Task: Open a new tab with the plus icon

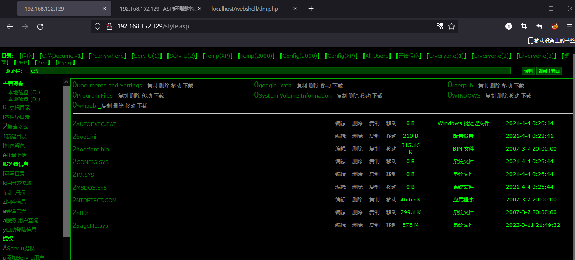Action: (311, 8)
